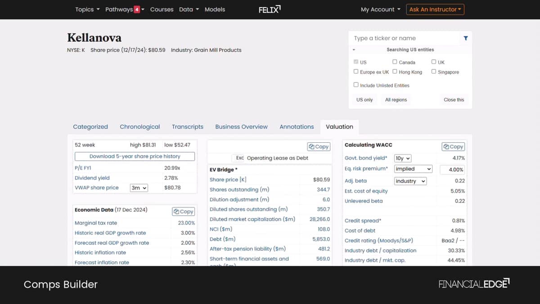The width and height of the screenshot is (540, 304).
Task: Download 5-year share price history
Action: [135, 156]
